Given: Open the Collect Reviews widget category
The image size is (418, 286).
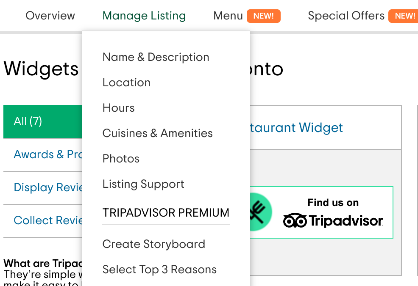Looking at the screenshot, I should [47, 220].
